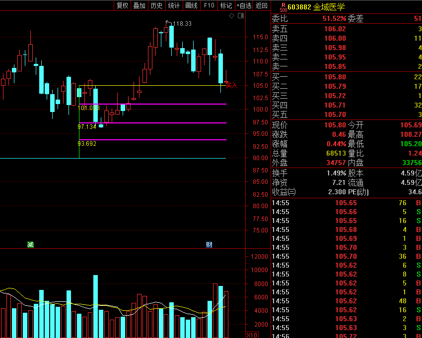Select the magenta line labeled 97.134

point(152,123)
